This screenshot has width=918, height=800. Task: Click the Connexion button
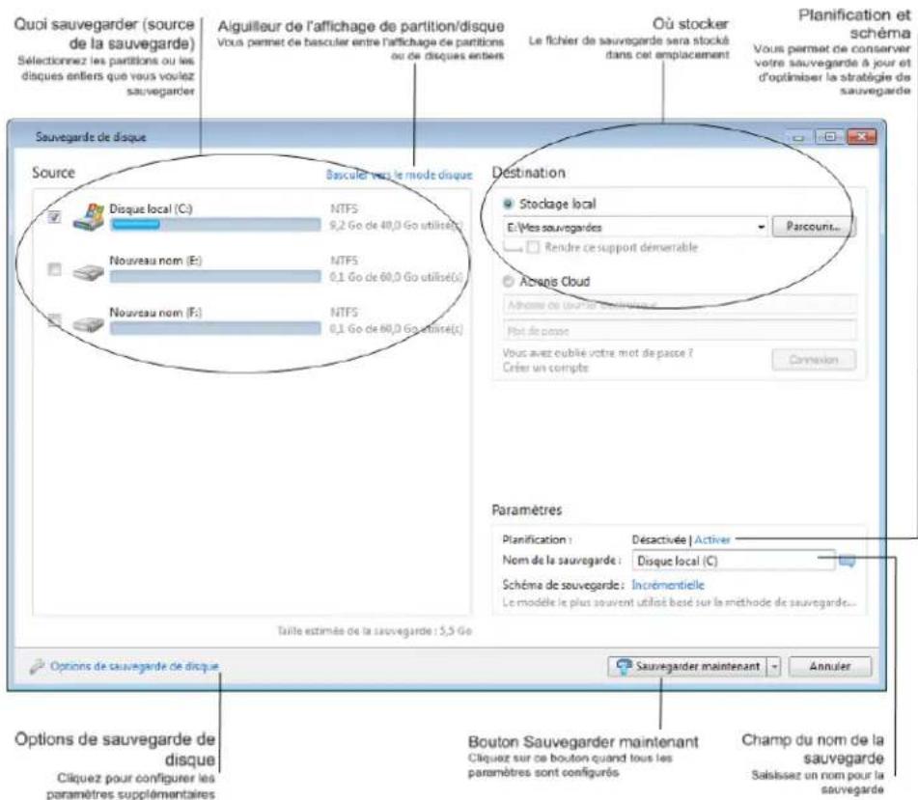(814, 360)
